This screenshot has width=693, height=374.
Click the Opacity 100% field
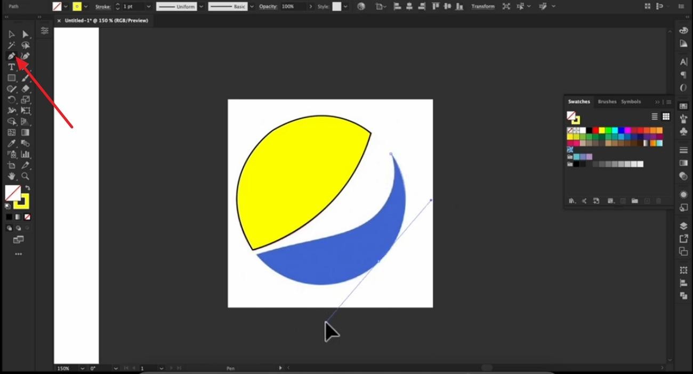coord(293,6)
